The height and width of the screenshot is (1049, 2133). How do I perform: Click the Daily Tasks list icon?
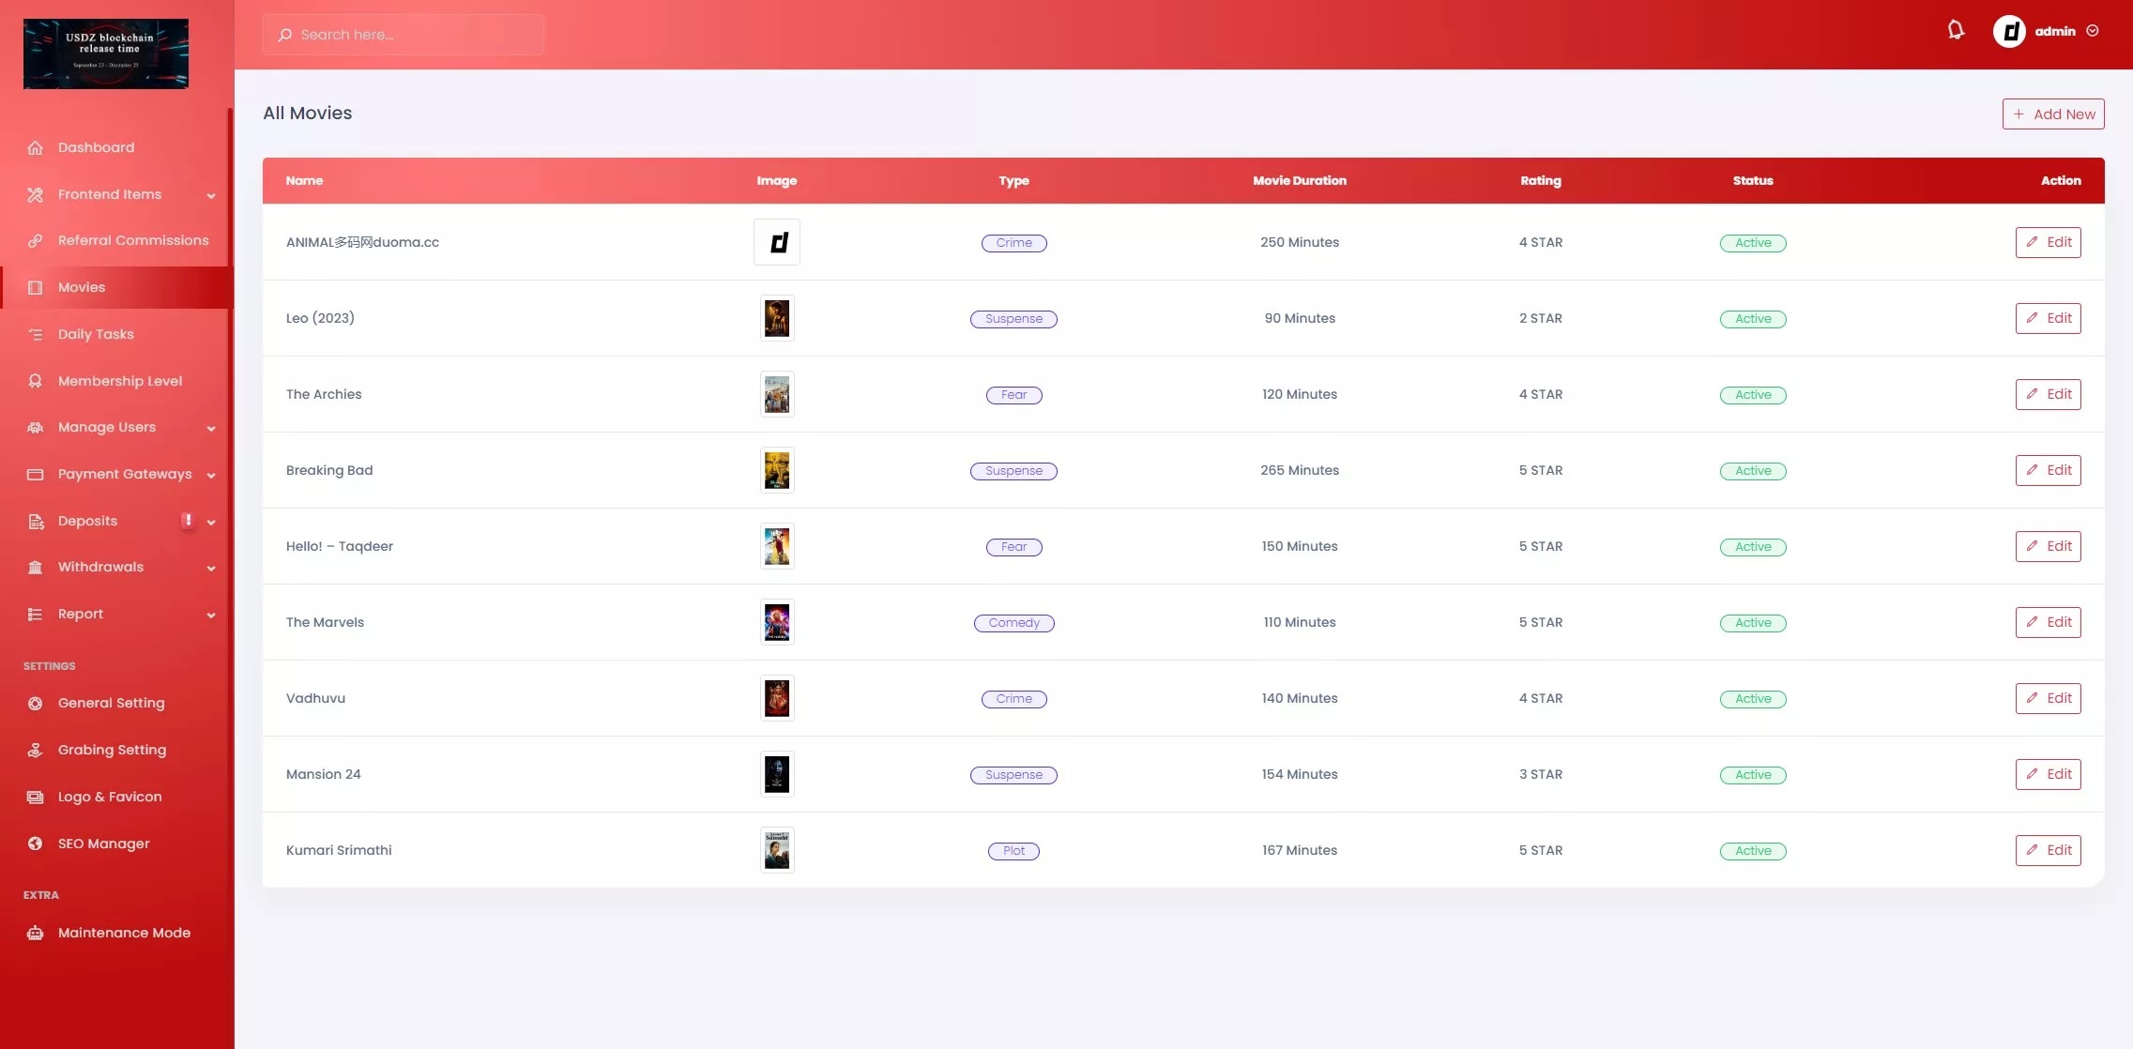36,335
